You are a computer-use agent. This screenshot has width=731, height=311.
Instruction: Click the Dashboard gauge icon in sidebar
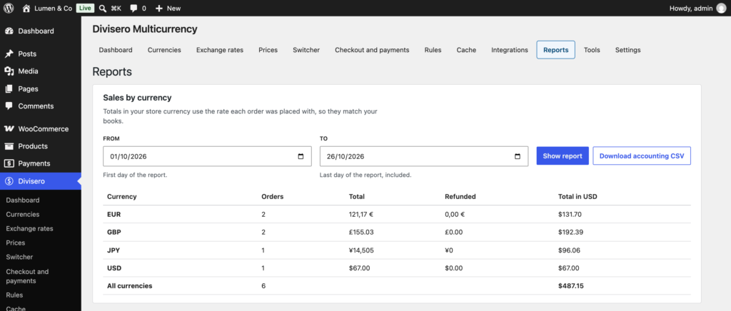(x=9, y=31)
